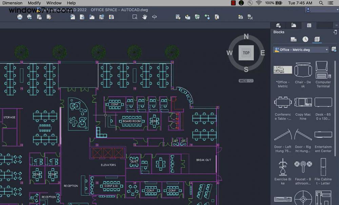
Task: Click the page with pencil toolbar icon
Action: coord(48,17)
